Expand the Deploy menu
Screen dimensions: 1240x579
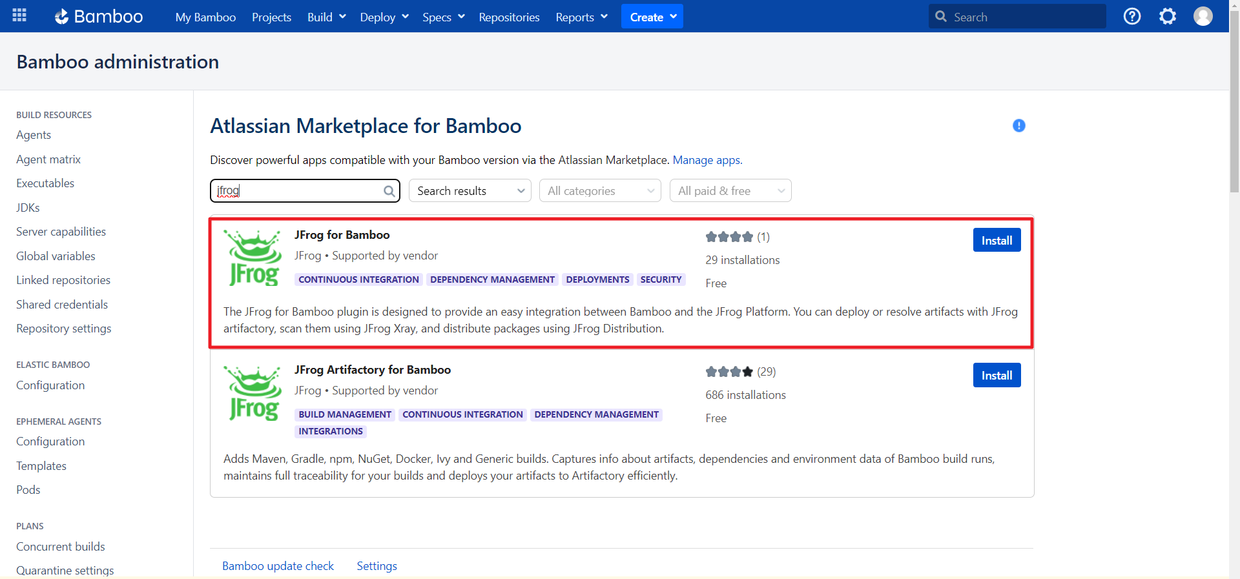(x=384, y=17)
